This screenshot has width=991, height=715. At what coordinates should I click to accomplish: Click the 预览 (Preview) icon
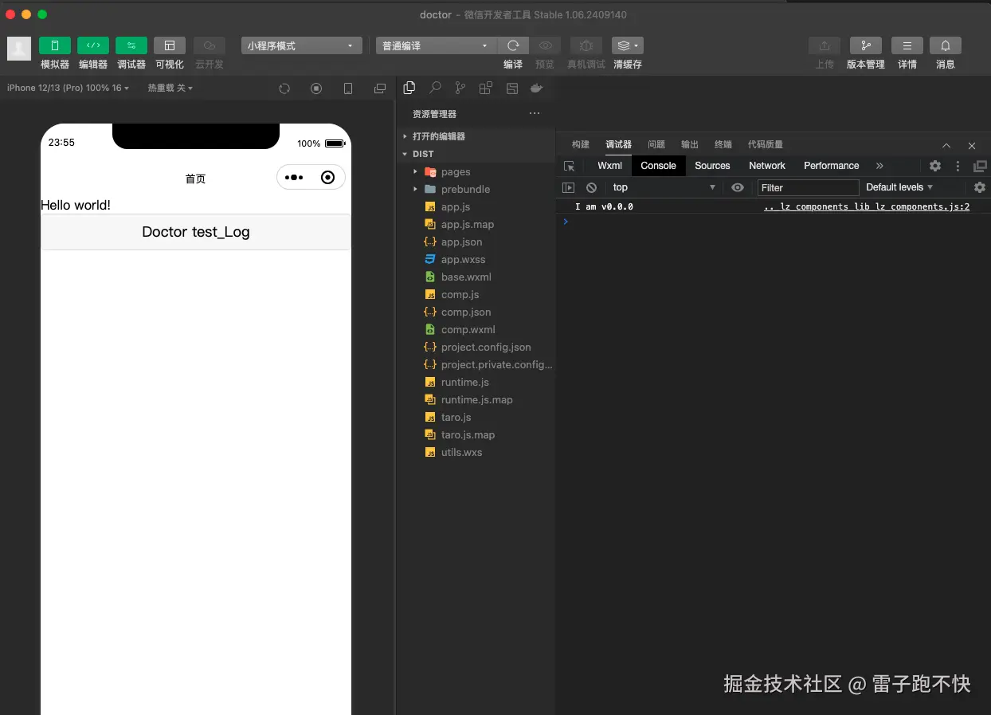click(545, 45)
